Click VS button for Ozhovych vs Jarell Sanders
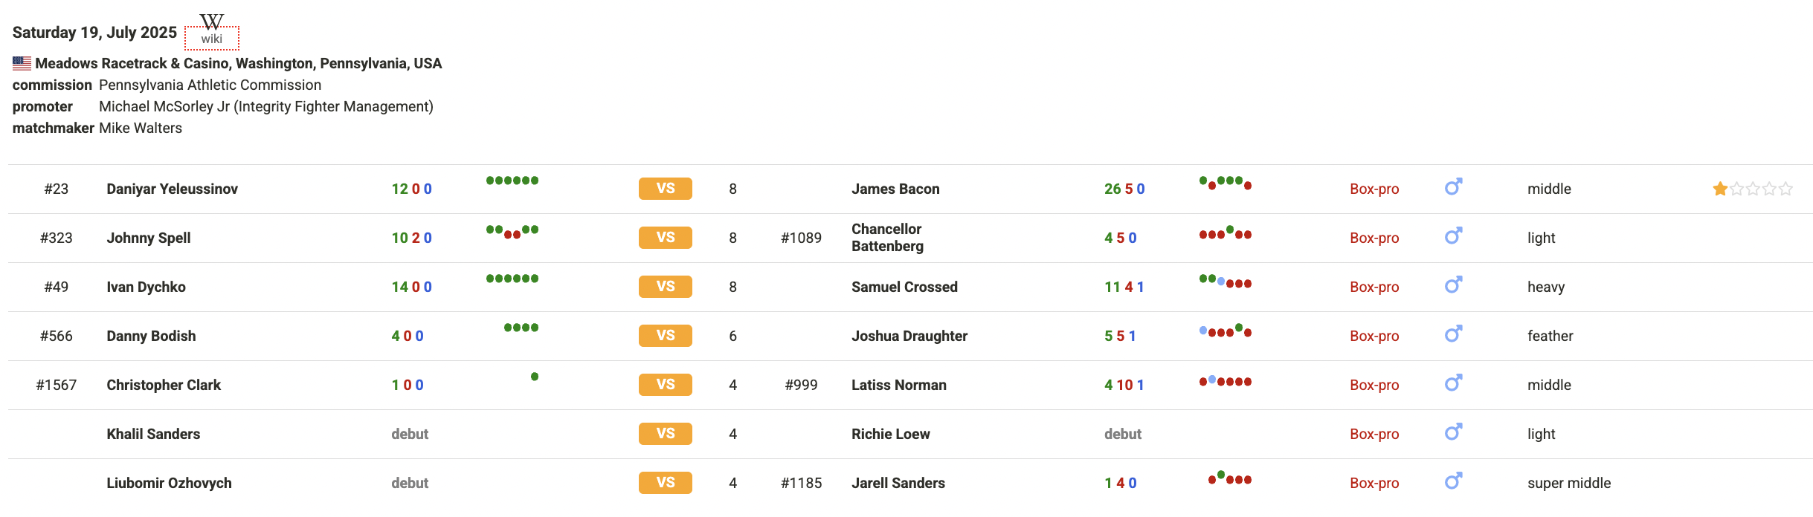The height and width of the screenshot is (517, 1813). click(666, 483)
